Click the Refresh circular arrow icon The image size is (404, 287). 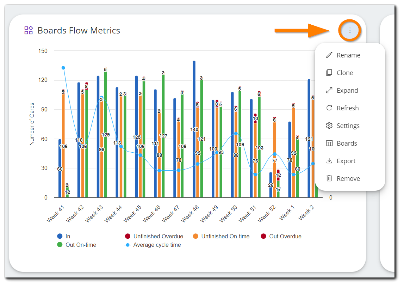(x=329, y=108)
